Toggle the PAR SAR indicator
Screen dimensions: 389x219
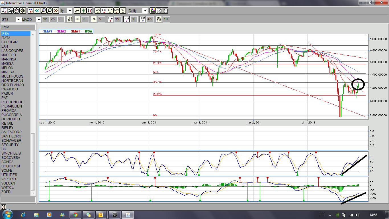click(x=69, y=19)
